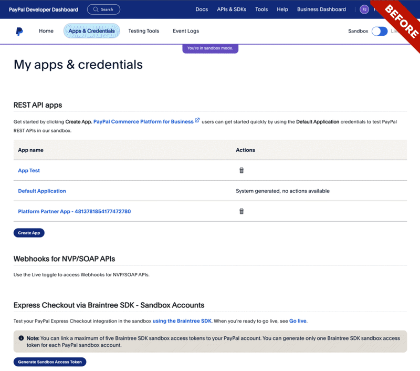The width and height of the screenshot is (420, 371).
Task: Go to Business Dashboard
Action: point(321,9)
